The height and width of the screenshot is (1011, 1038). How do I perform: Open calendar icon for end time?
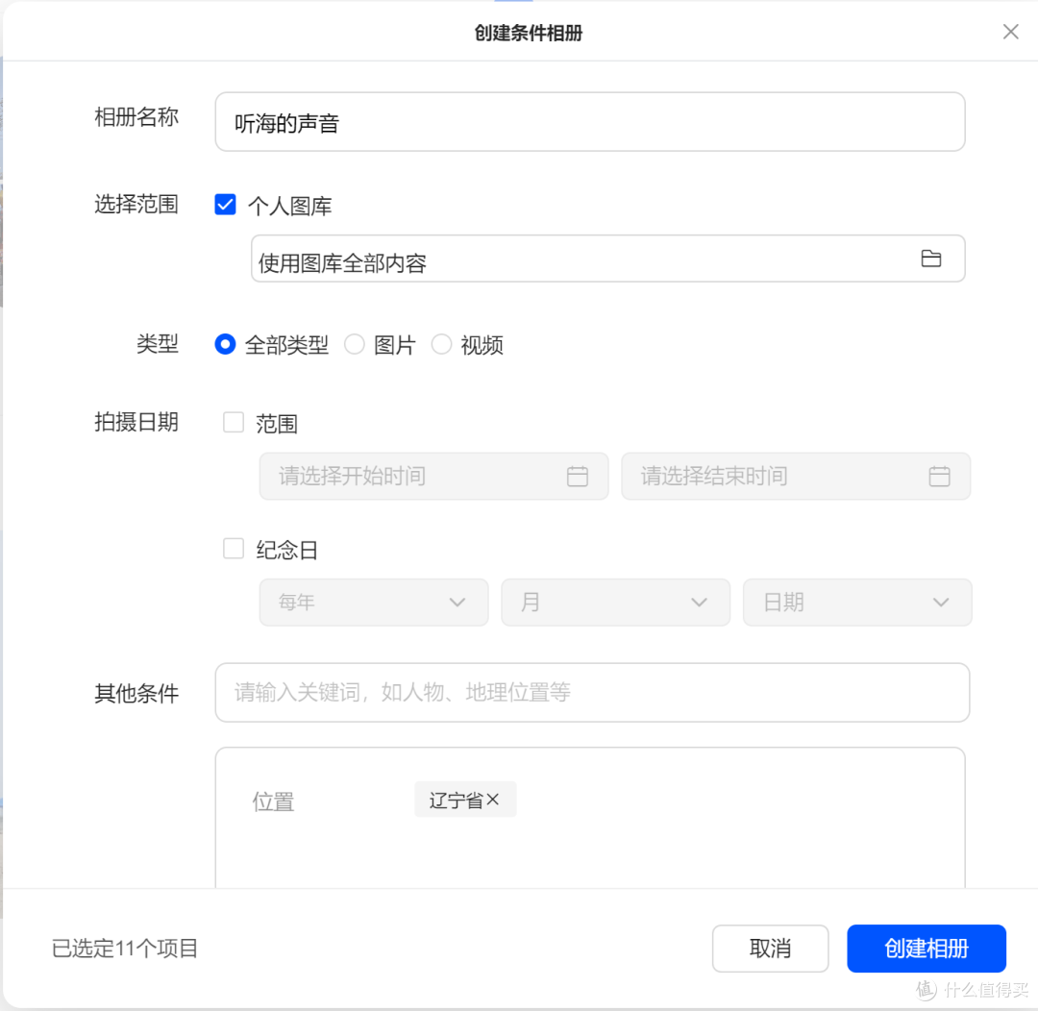coord(939,476)
